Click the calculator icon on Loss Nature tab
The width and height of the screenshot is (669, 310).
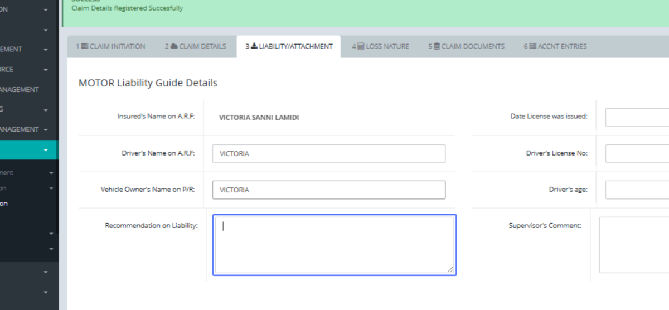361,46
